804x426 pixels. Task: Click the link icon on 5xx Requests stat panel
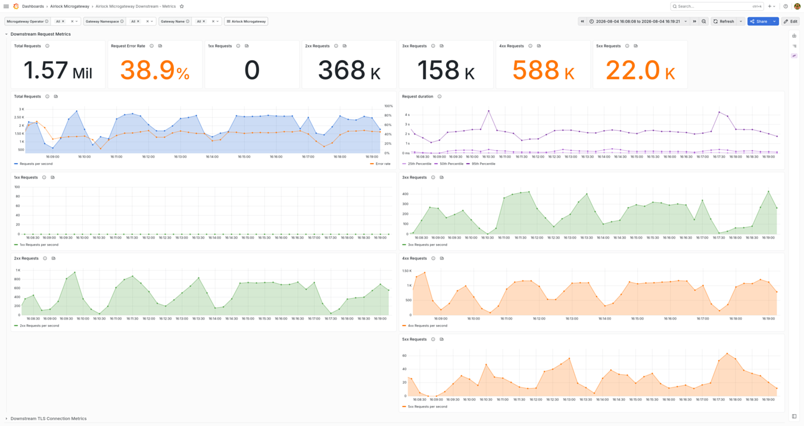click(635, 46)
